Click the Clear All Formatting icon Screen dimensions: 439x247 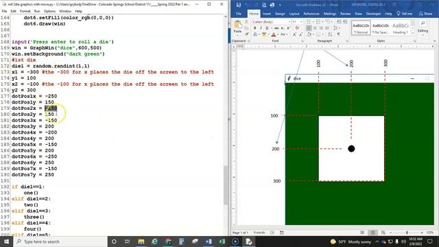(297, 28)
